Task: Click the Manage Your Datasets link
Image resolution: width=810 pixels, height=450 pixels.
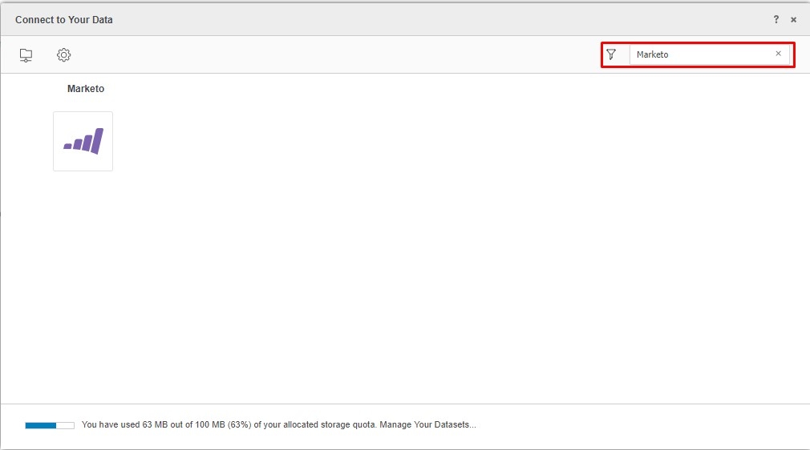Action: 427,424
